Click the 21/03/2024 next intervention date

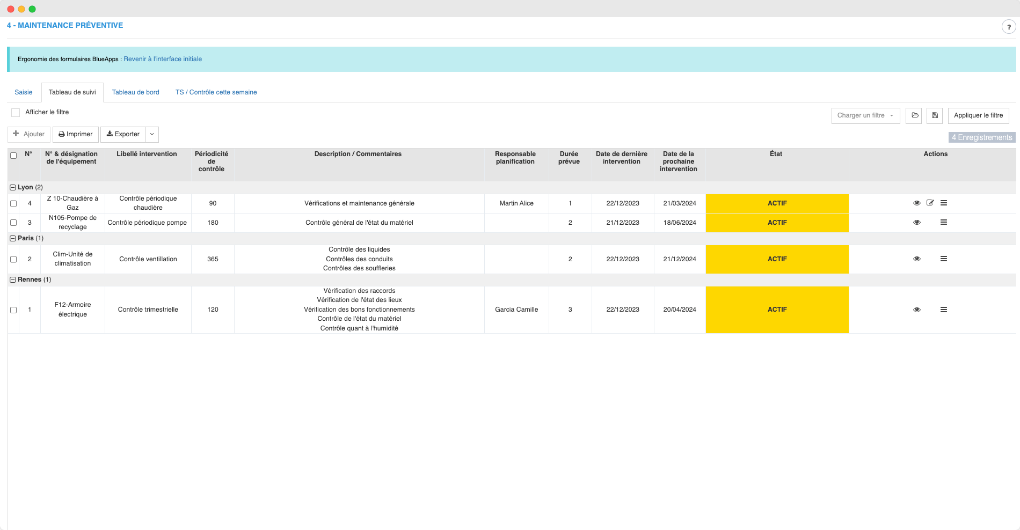click(x=680, y=203)
